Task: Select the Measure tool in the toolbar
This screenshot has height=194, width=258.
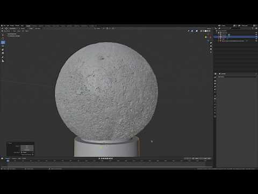Action: (x=3, y=61)
